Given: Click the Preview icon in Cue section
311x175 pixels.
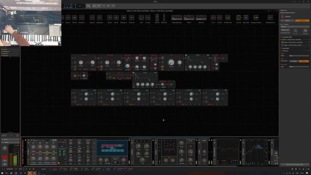Looking at the screenshot, I should (x=305, y=31).
